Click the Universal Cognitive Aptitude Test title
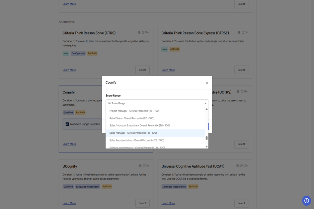Screen dimensions: 314x209 tap(193, 166)
